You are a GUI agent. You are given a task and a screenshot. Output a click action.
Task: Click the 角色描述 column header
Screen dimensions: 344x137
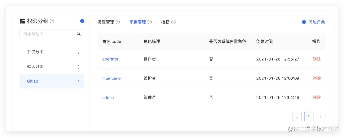pyautogui.click(x=152, y=42)
